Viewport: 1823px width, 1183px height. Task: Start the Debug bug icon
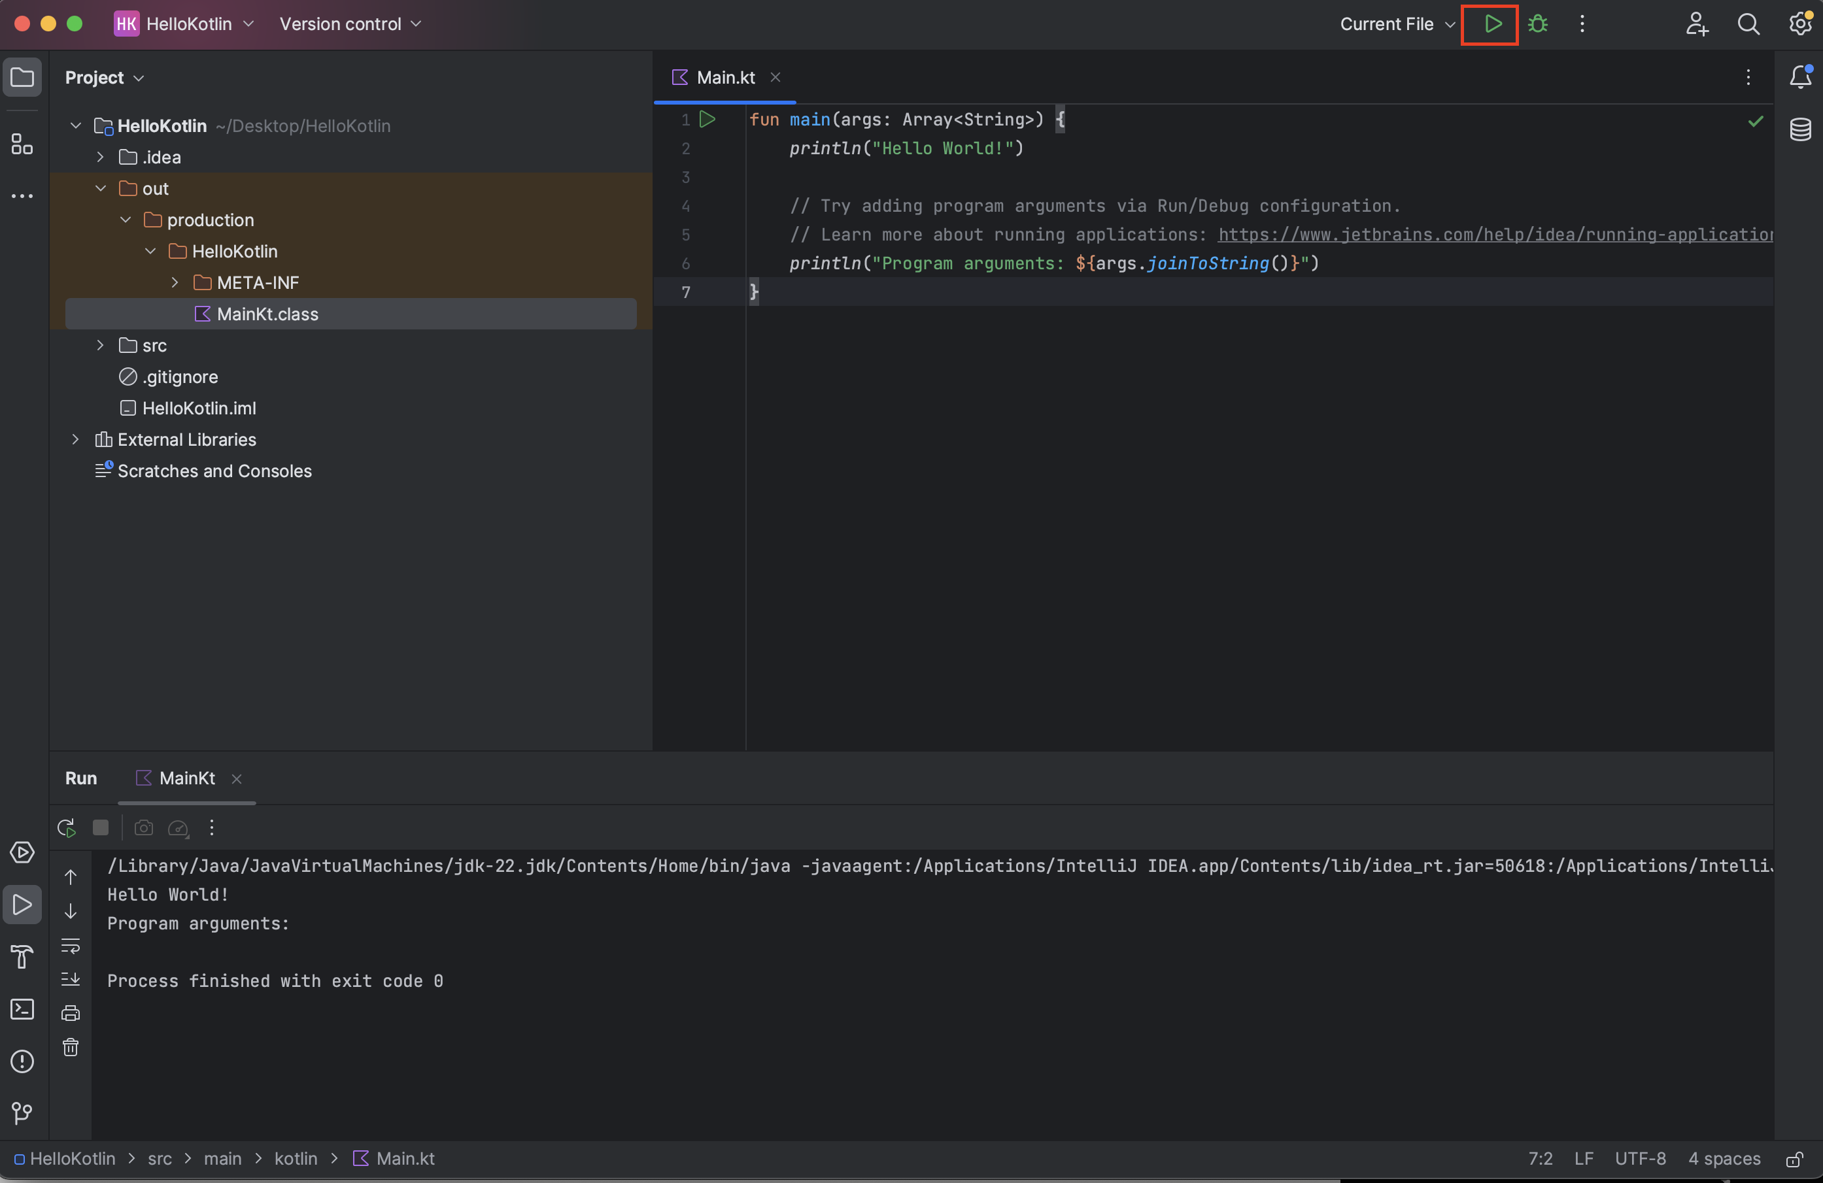click(x=1538, y=24)
